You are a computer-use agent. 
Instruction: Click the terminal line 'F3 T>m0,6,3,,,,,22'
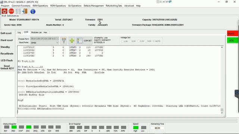click(x=30, y=67)
